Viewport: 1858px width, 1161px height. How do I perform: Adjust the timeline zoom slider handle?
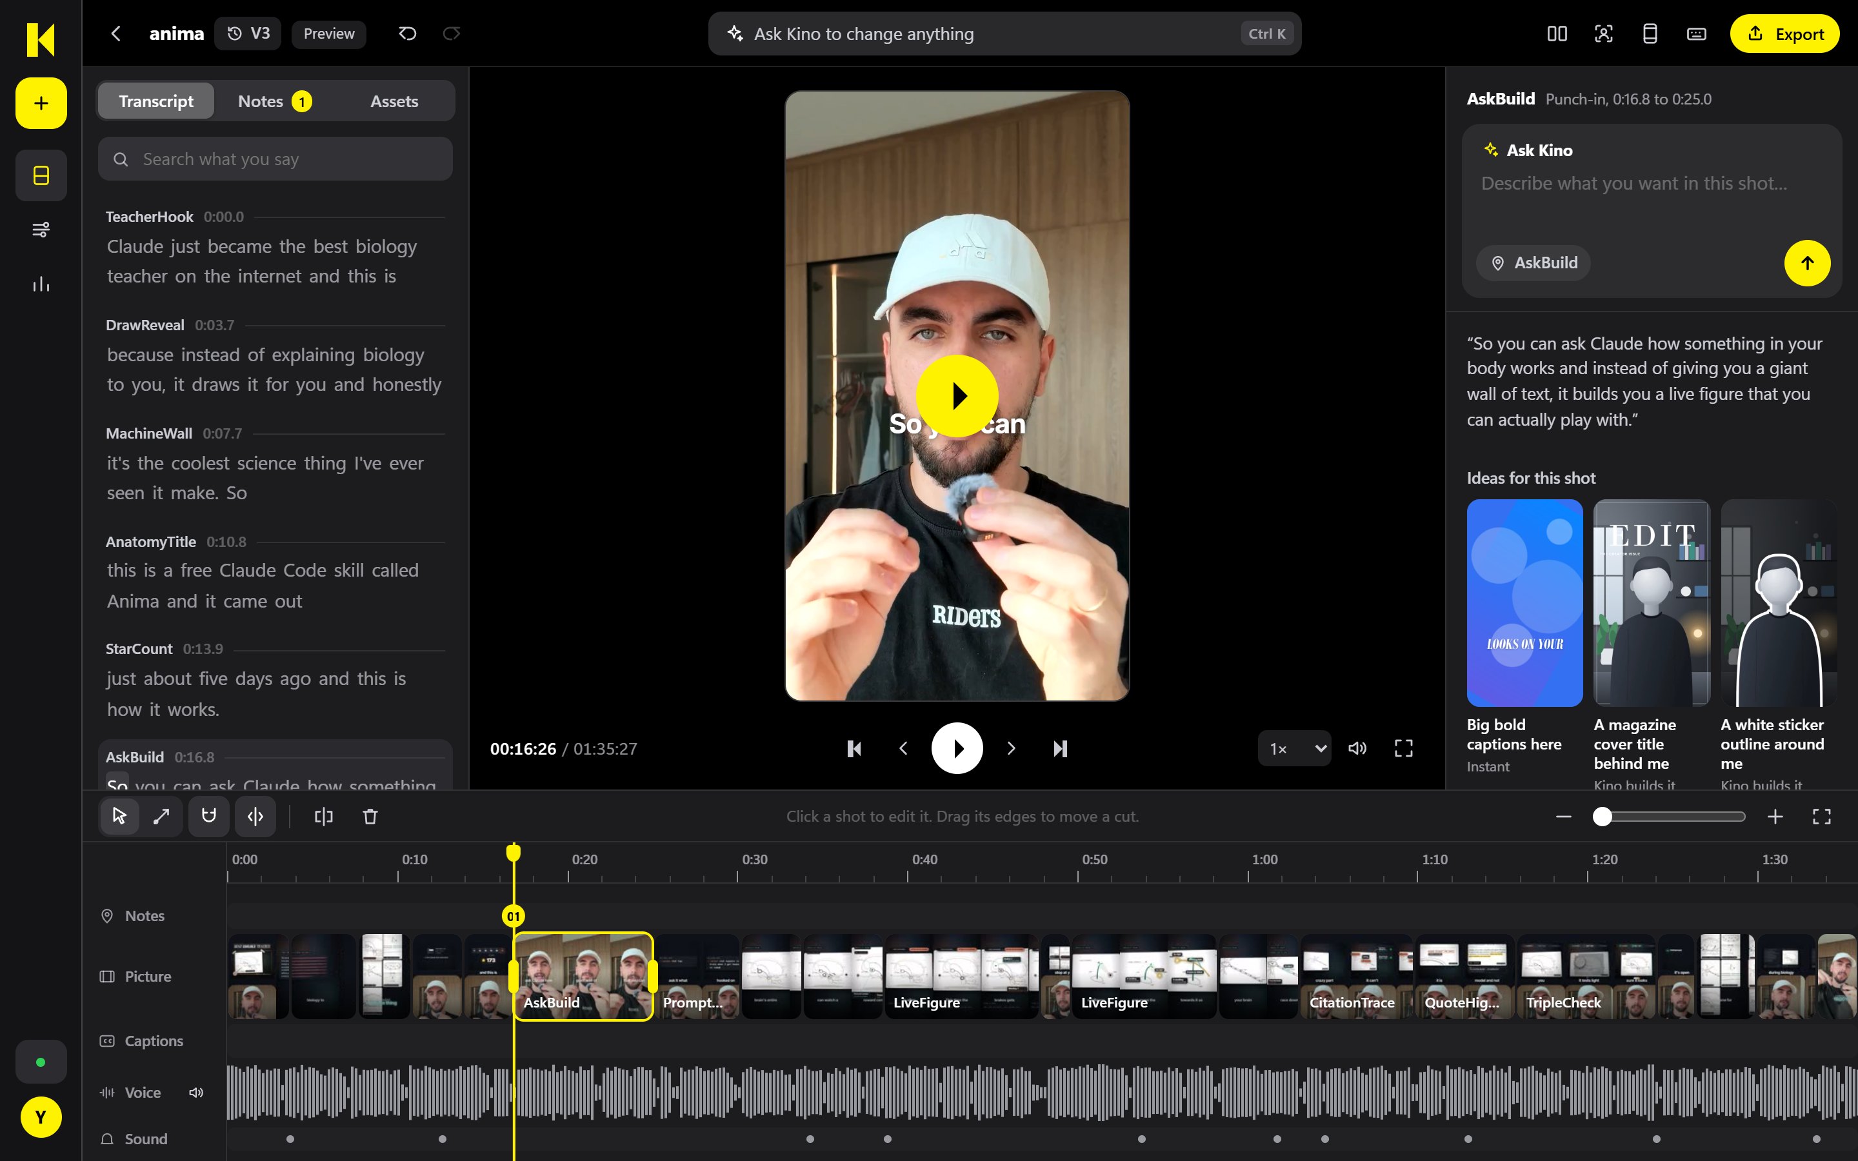point(1602,816)
